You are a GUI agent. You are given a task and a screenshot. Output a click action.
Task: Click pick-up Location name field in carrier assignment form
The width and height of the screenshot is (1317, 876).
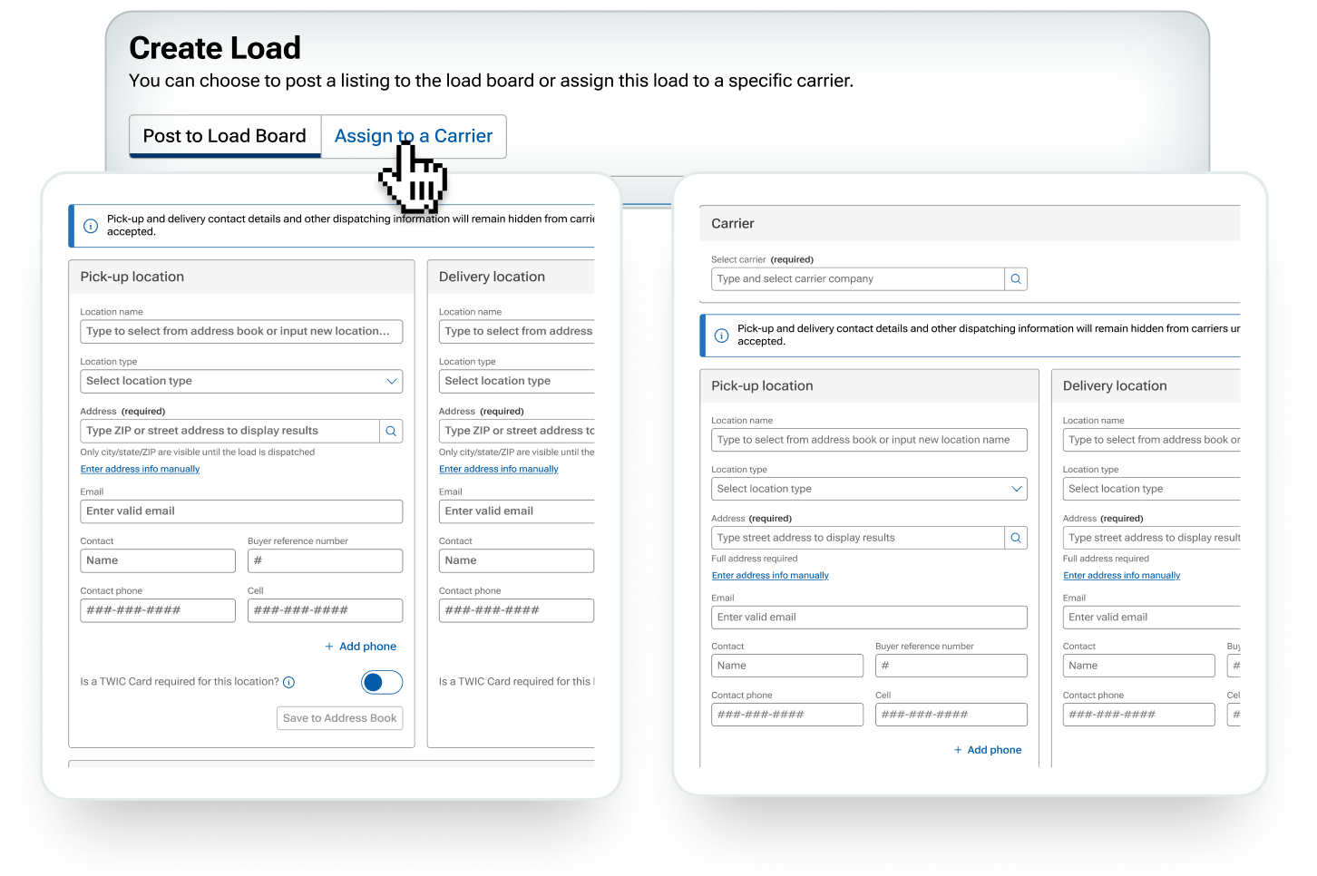pos(868,440)
